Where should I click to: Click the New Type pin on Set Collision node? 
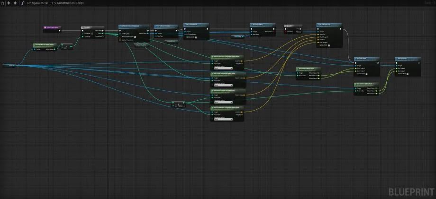(156, 36)
